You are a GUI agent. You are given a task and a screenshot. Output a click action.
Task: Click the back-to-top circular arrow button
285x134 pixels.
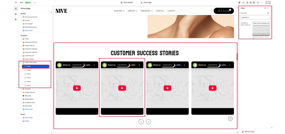point(230,119)
